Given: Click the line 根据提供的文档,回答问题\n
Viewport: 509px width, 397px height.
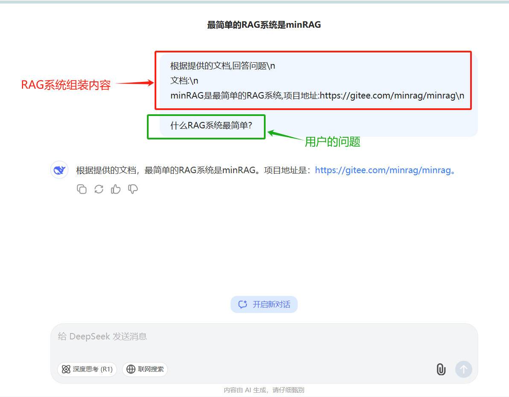Looking at the screenshot, I should pos(222,66).
